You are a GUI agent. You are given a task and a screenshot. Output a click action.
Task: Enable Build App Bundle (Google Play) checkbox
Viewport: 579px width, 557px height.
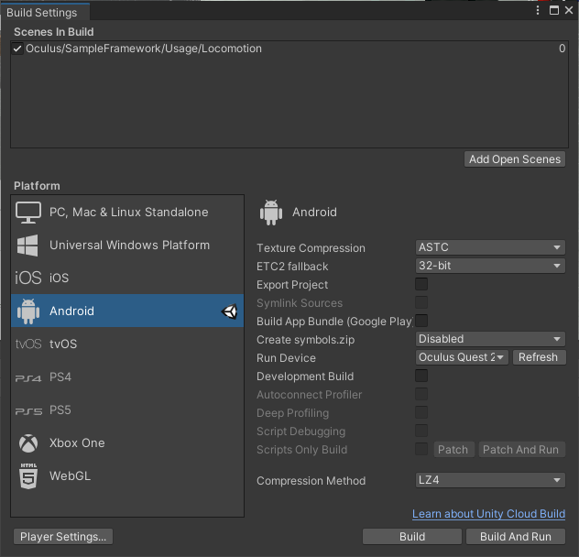click(421, 321)
